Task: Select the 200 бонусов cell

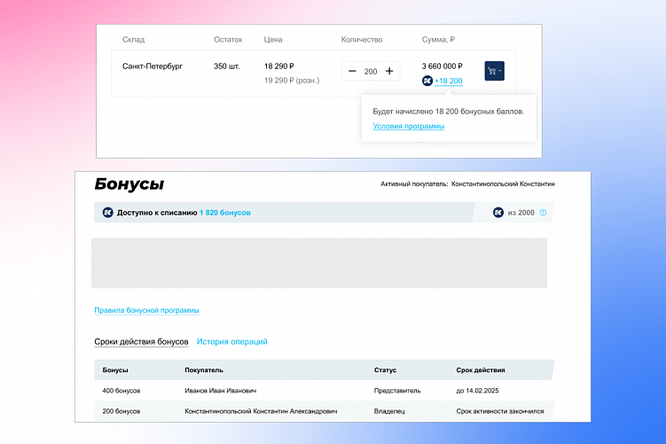Action: click(121, 411)
